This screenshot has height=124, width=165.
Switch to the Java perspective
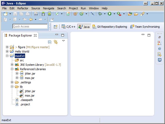tap(84, 26)
